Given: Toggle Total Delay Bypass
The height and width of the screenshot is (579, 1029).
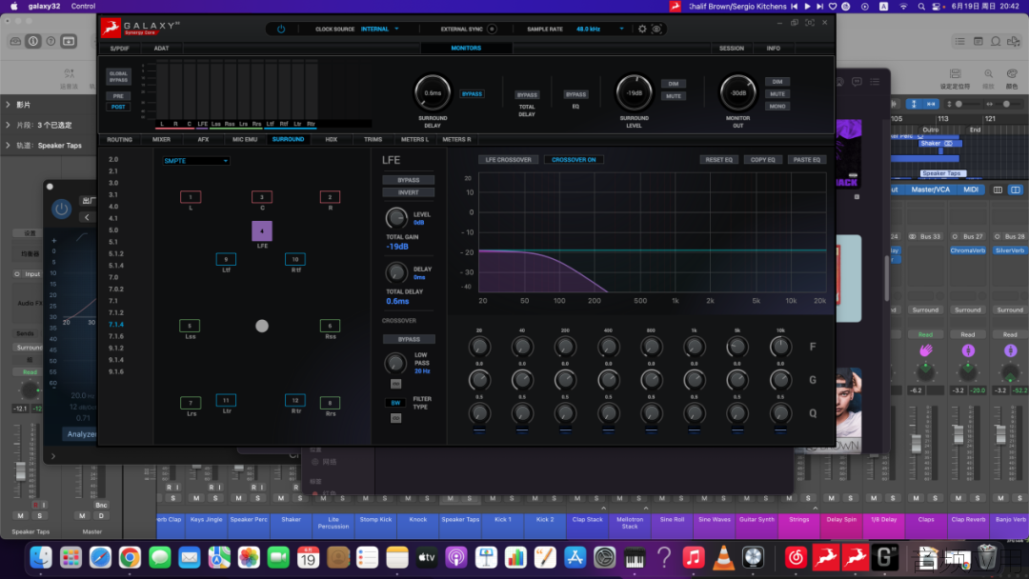Looking at the screenshot, I should (x=527, y=95).
